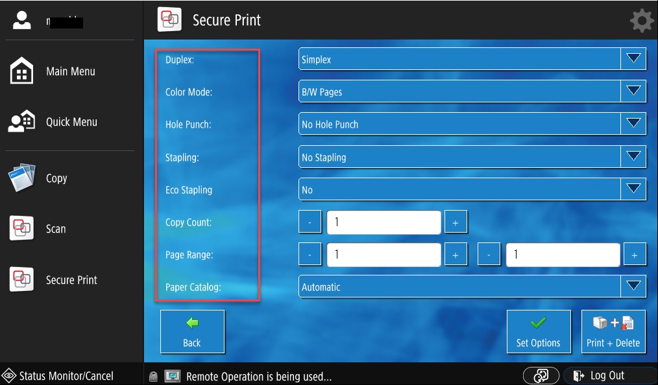658x385 pixels.
Task: Open the Color Mode dropdown
Action: pos(633,92)
